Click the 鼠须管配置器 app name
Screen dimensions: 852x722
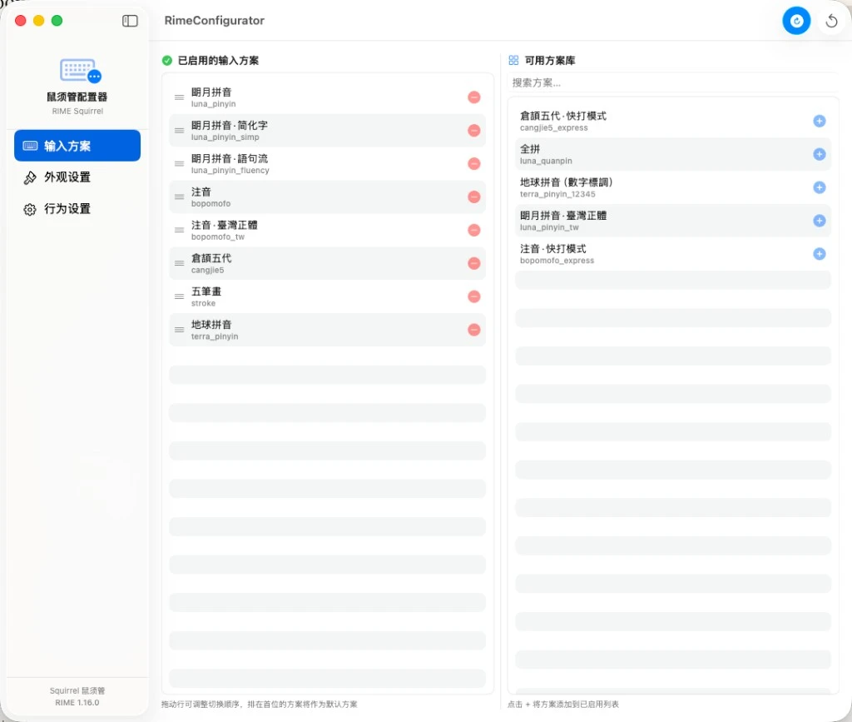tap(77, 97)
